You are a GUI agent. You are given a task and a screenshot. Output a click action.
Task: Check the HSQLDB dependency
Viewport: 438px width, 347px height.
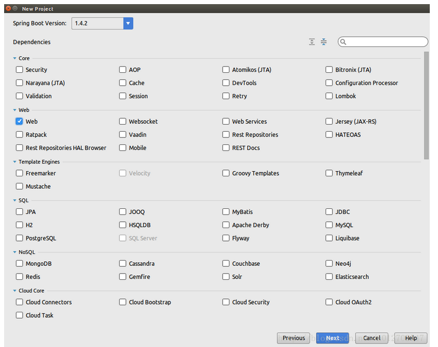coord(122,225)
